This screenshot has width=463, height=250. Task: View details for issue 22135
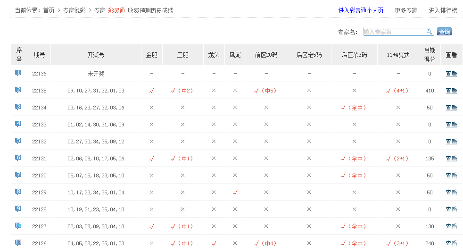click(451, 91)
